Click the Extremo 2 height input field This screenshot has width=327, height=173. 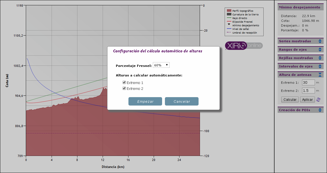(x=308, y=91)
